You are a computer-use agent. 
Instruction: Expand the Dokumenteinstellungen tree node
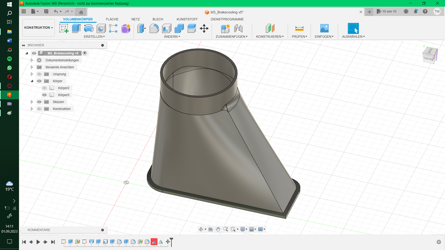(x=32, y=60)
